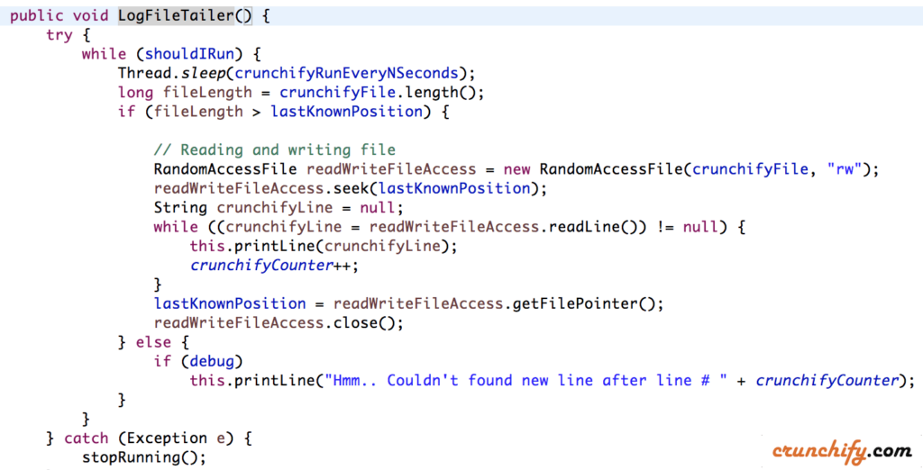Click the italic 'sleep' method call
The height and width of the screenshot is (470, 923).
point(203,74)
